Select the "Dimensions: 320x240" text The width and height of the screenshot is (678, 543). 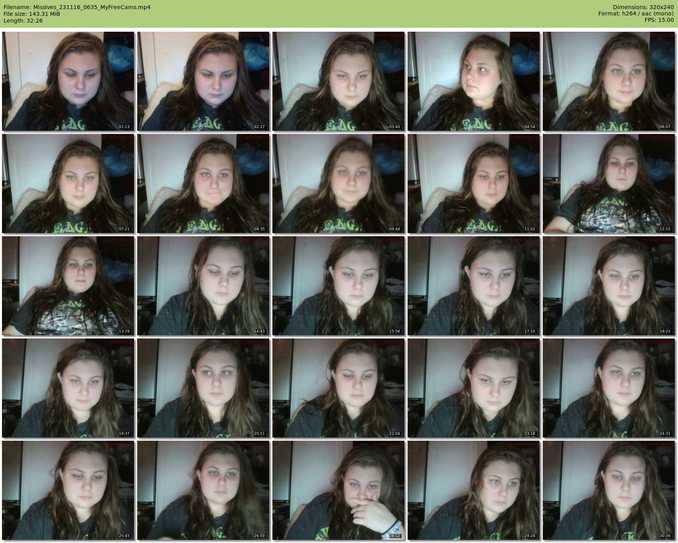point(643,7)
